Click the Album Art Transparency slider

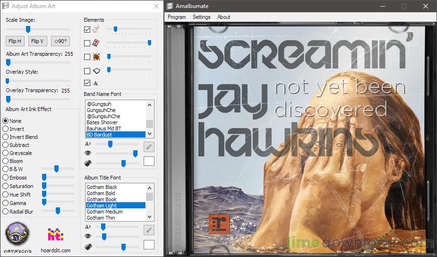[x=38, y=62]
